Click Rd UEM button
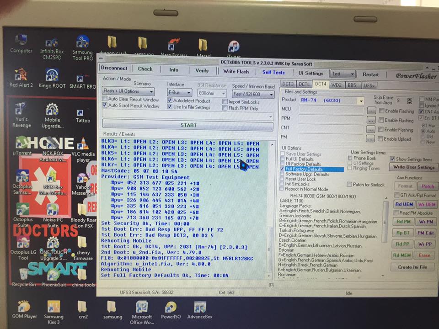The image size is (439, 329). [404, 204]
